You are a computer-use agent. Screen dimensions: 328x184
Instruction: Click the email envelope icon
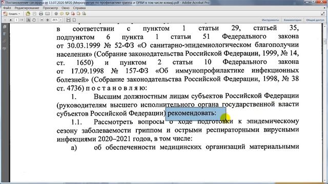tap(48, 14)
